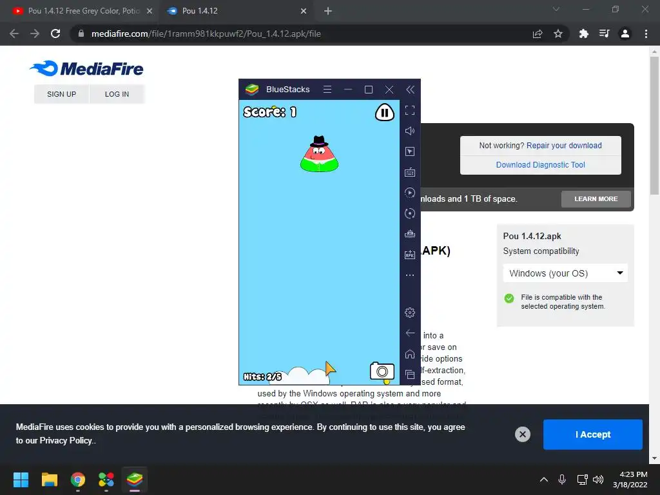Screen dimensions: 660x495
Task: Open Chrome media controls icon
Action: pos(604,34)
